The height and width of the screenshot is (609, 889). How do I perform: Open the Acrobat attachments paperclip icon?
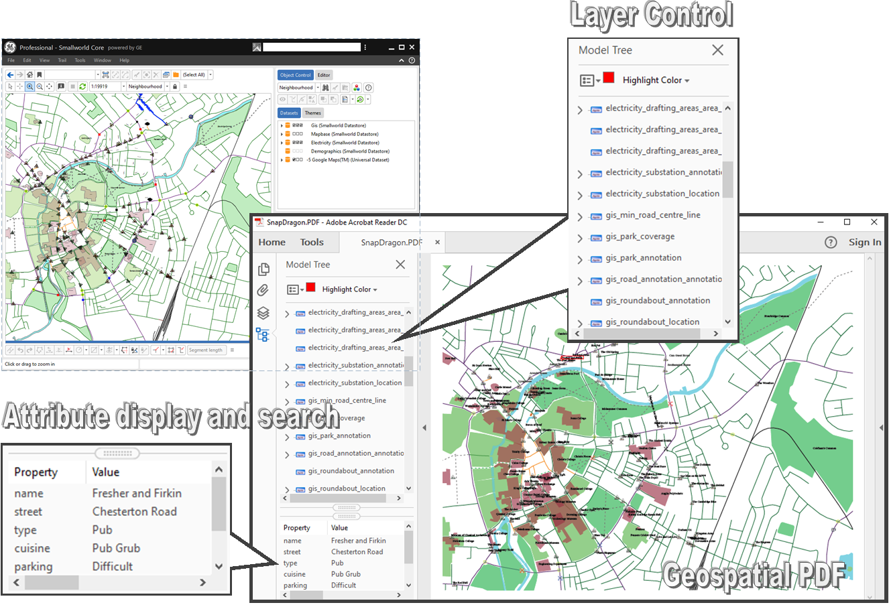pyautogui.click(x=263, y=291)
